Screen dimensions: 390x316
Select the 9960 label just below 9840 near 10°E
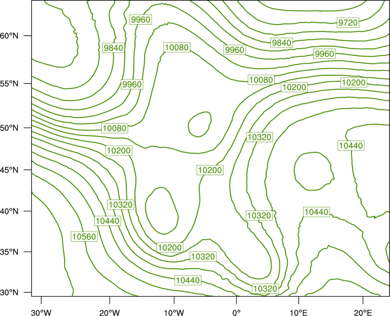click(324, 53)
